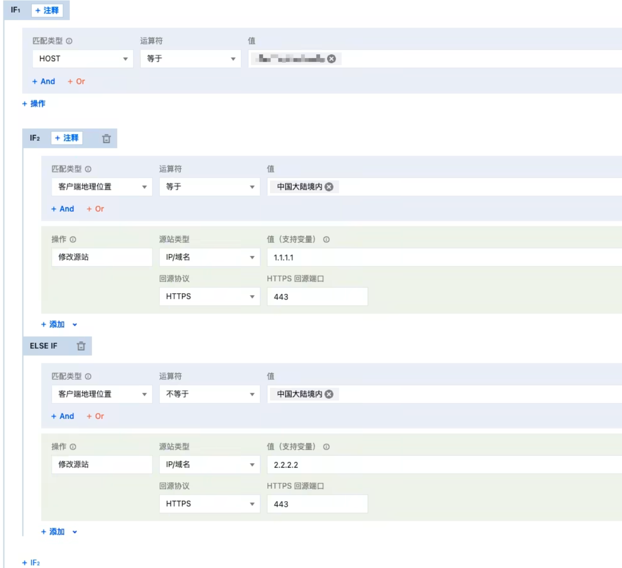The image size is (622, 568).
Task: Click the HTTPS port field in ELSE IF
Action: 317,504
